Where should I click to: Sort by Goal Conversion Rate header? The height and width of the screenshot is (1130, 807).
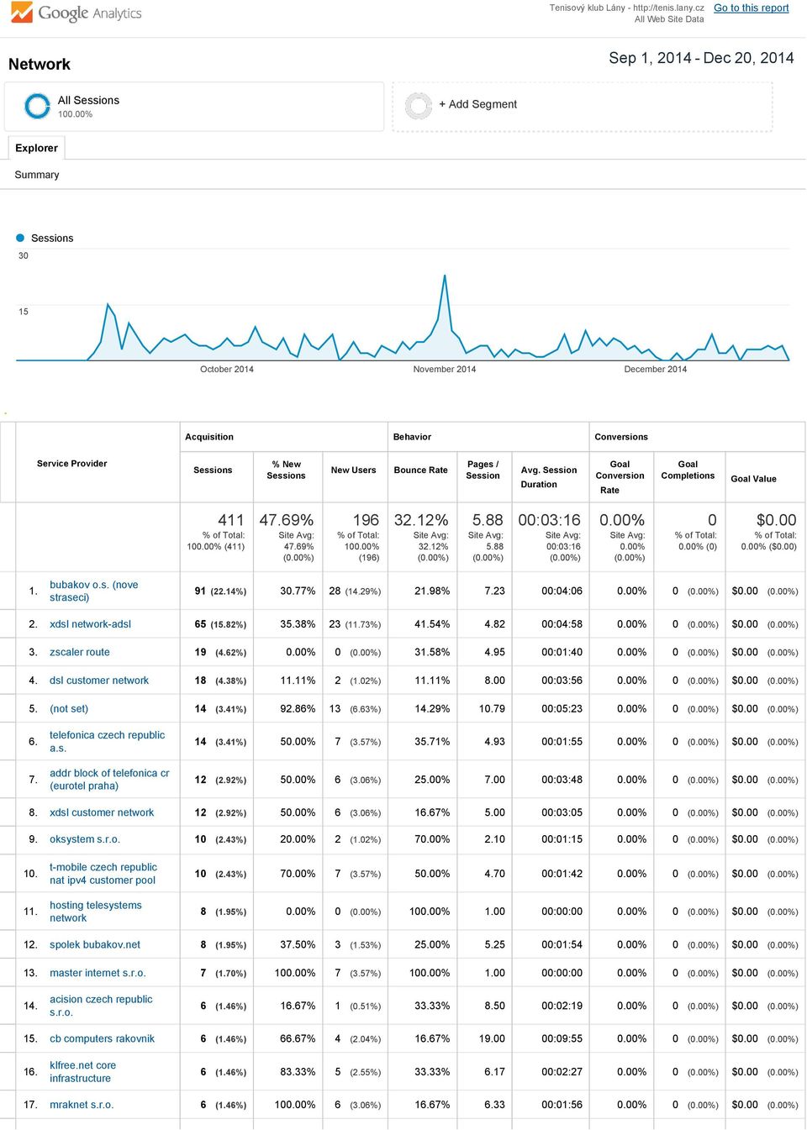click(620, 476)
